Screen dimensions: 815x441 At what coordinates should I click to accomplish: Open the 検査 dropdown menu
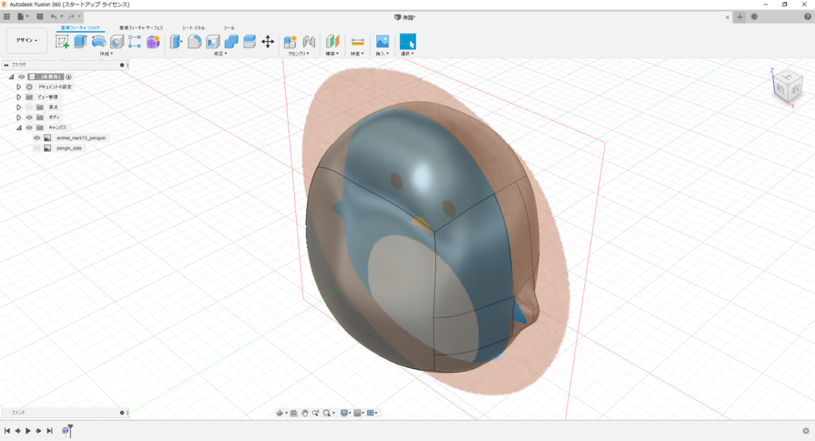click(357, 53)
